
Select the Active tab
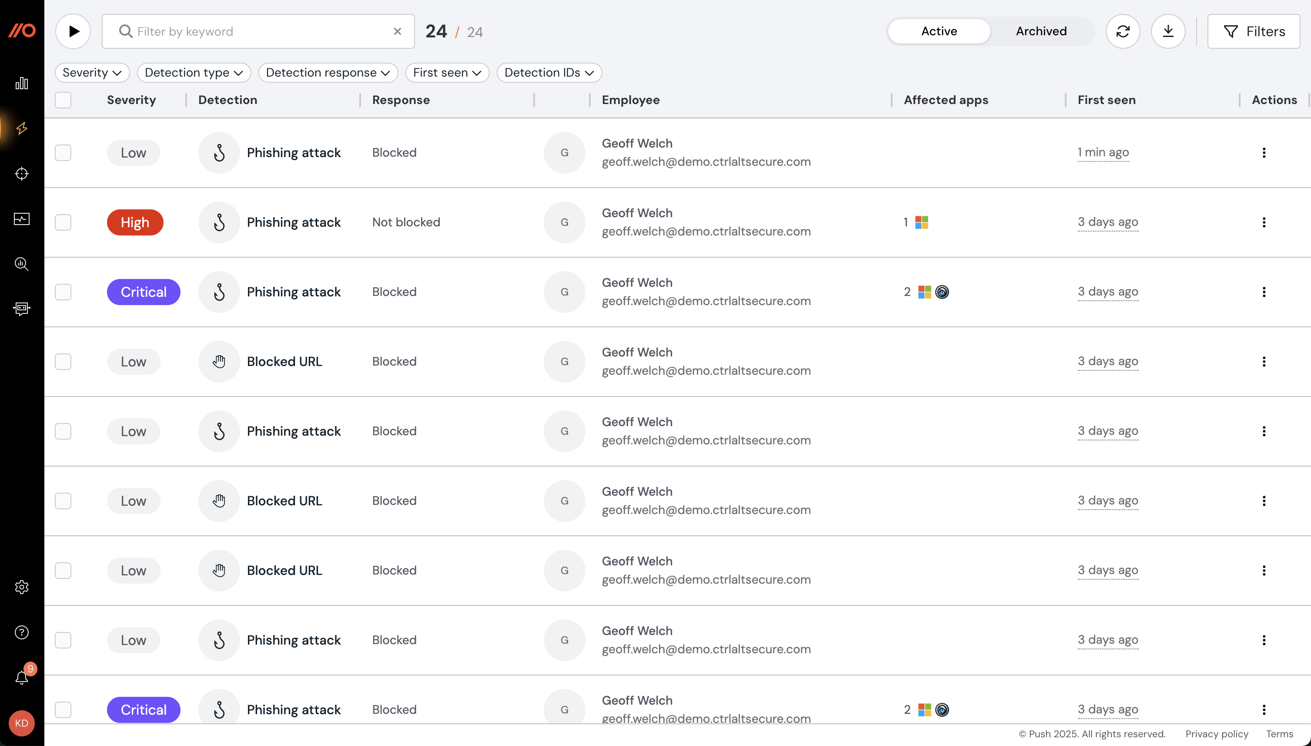coord(938,31)
